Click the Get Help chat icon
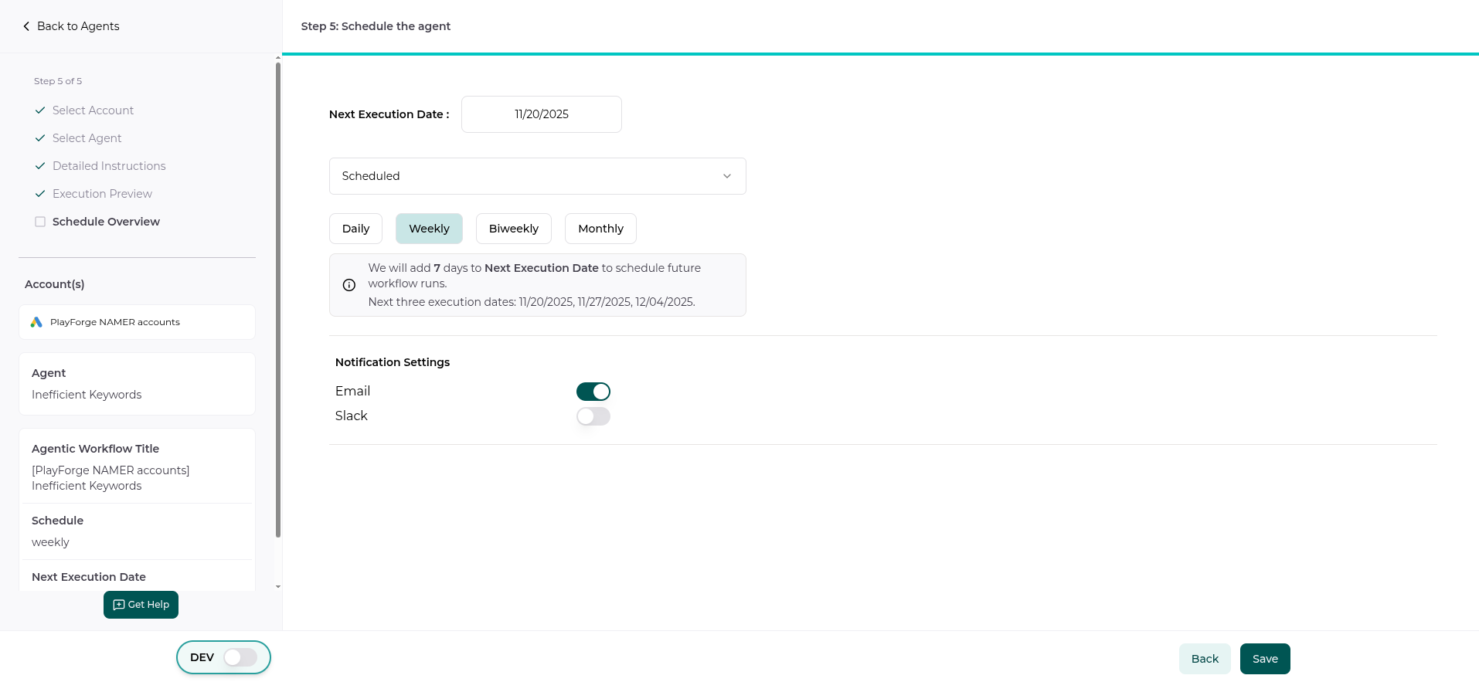Screen dimensions: 1479x682 click(x=119, y=605)
